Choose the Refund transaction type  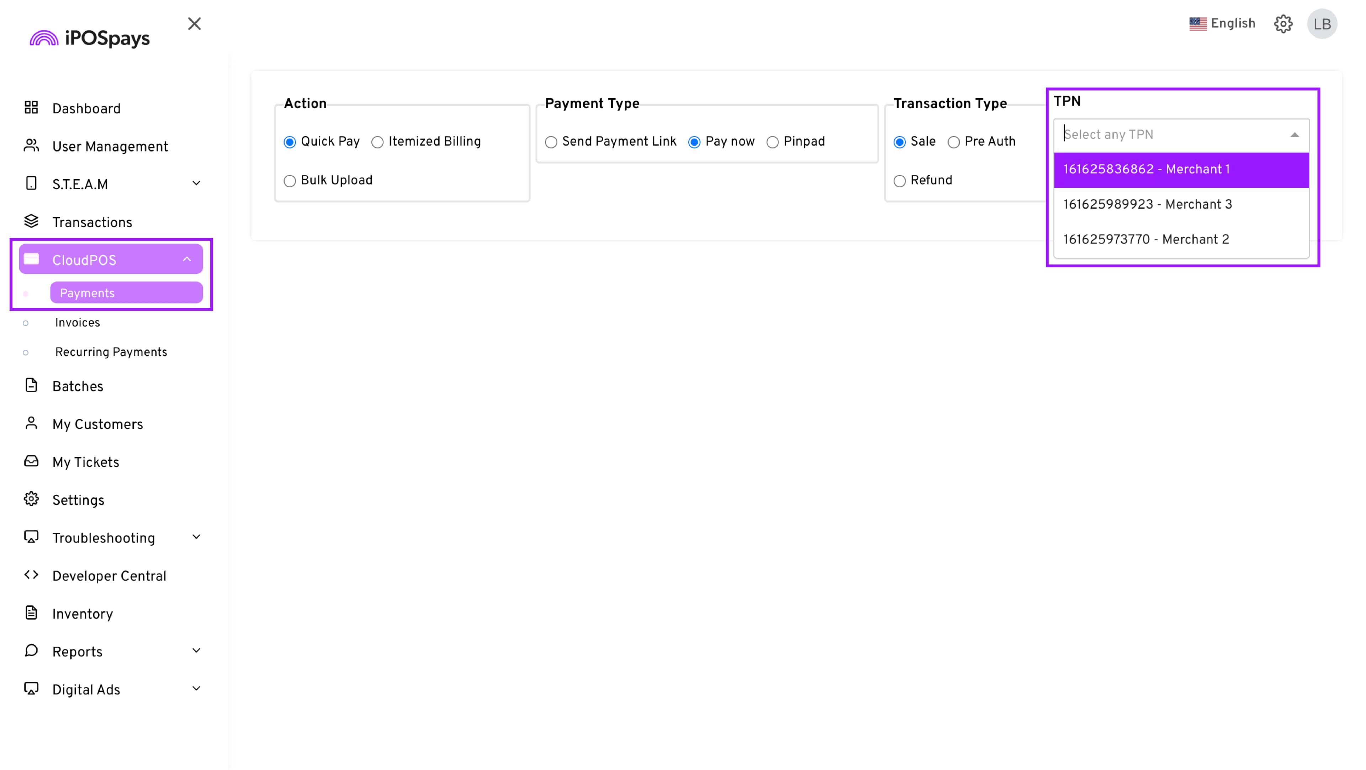(899, 181)
